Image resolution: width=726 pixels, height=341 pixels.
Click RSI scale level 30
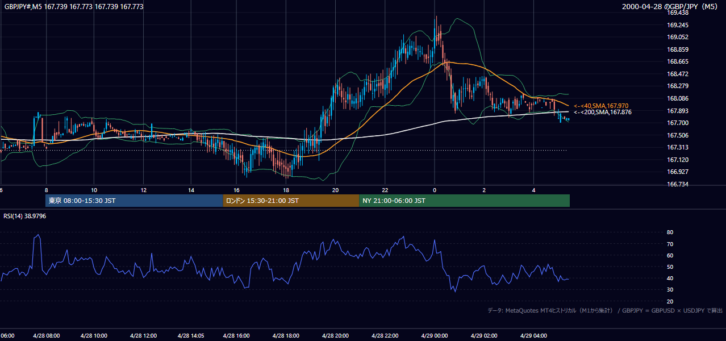pos(670,290)
